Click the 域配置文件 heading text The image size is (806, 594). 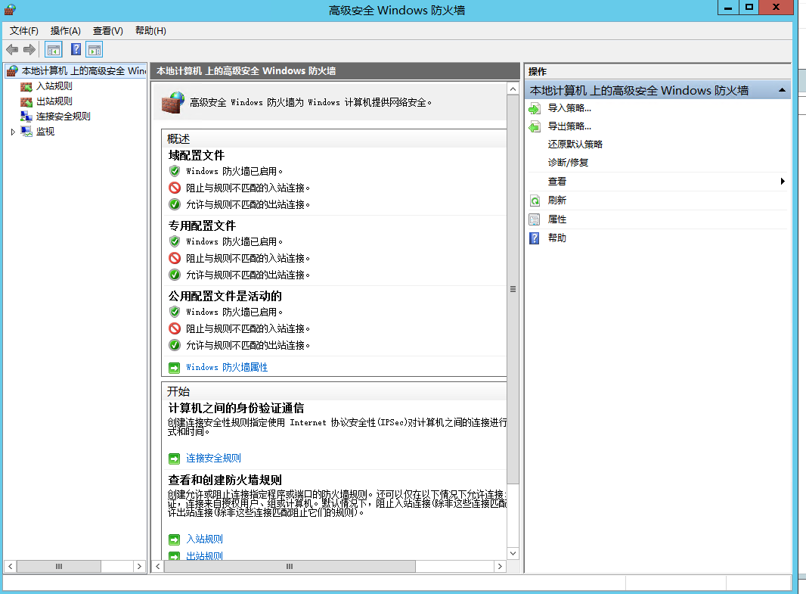point(197,155)
